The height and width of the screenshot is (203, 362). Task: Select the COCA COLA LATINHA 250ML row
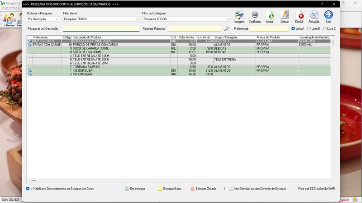tap(179, 41)
